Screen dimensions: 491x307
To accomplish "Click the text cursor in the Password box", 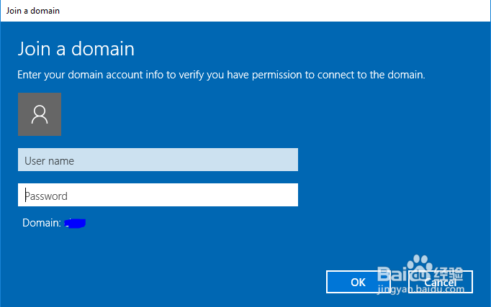I will (25, 195).
